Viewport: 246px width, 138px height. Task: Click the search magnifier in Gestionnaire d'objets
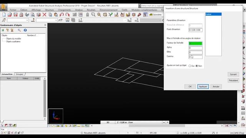pyautogui.click(x=19, y=30)
